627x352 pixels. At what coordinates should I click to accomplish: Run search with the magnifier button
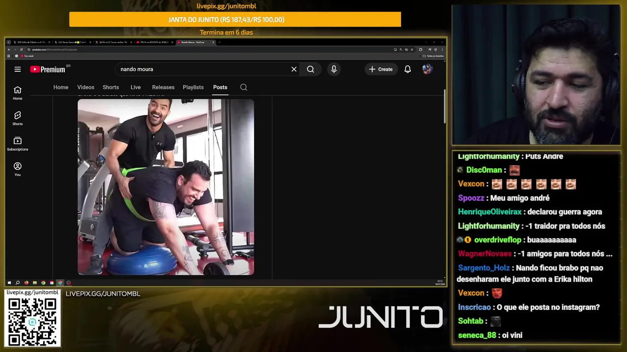(x=311, y=69)
